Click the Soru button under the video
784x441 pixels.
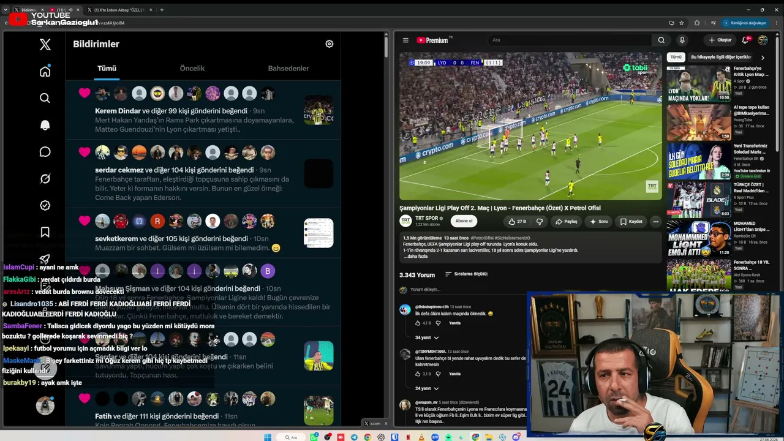coord(598,221)
